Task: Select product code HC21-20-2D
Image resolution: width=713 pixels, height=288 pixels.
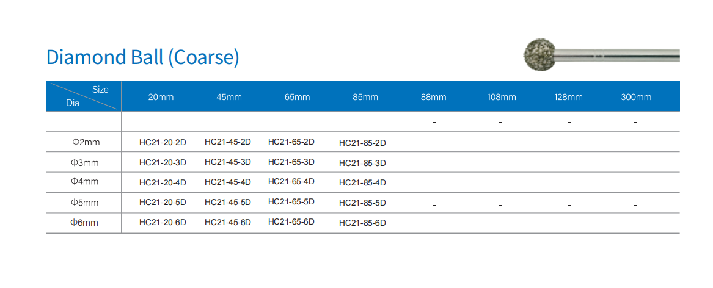Action: 163,143
